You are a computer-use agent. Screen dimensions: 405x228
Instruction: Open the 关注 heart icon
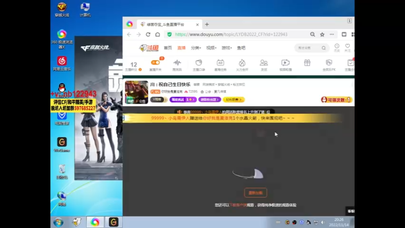[347, 48]
